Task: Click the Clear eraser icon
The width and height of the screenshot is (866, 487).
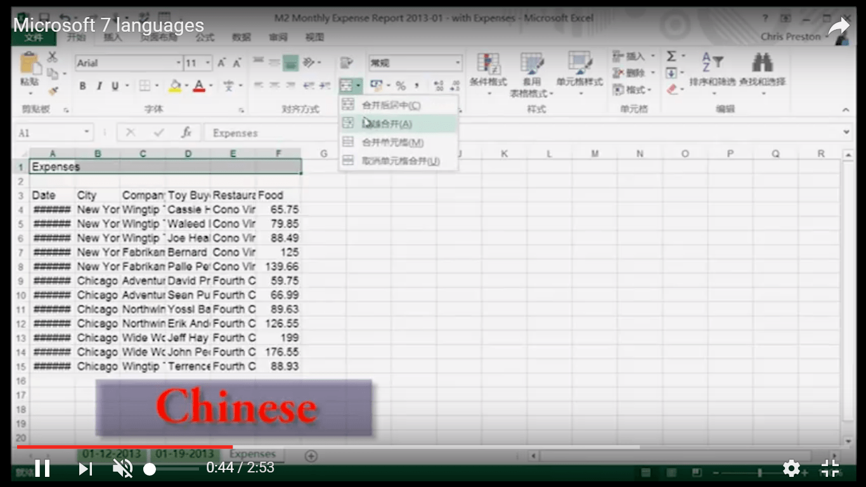Action: [x=673, y=90]
